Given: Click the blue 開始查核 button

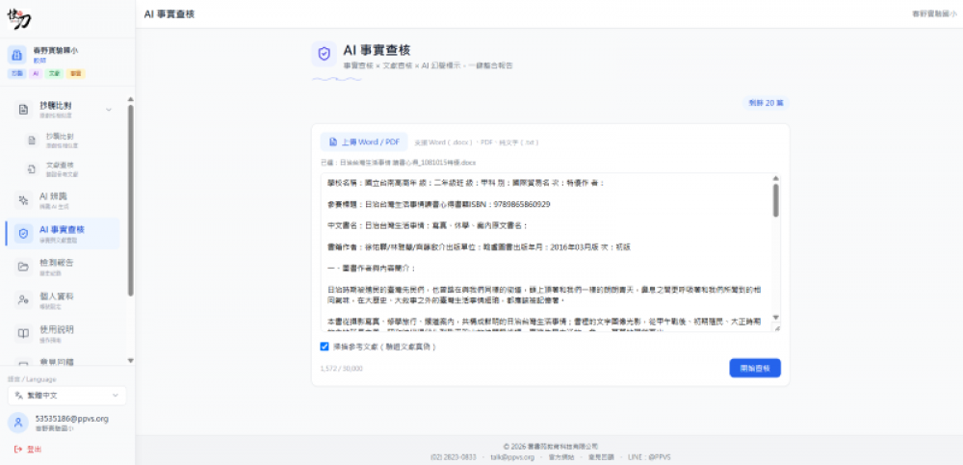Looking at the screenshot, I should (755, 368).
